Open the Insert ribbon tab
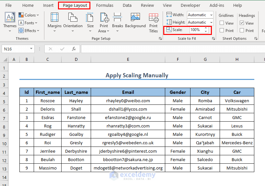 click(48, 5)
